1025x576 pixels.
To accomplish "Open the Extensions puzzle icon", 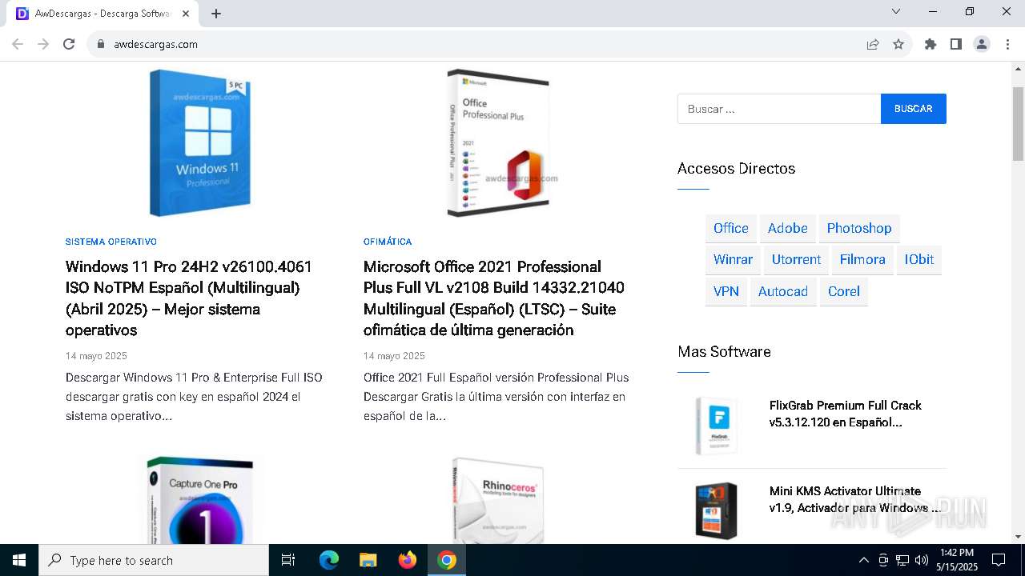I will [x=931, y=44].
